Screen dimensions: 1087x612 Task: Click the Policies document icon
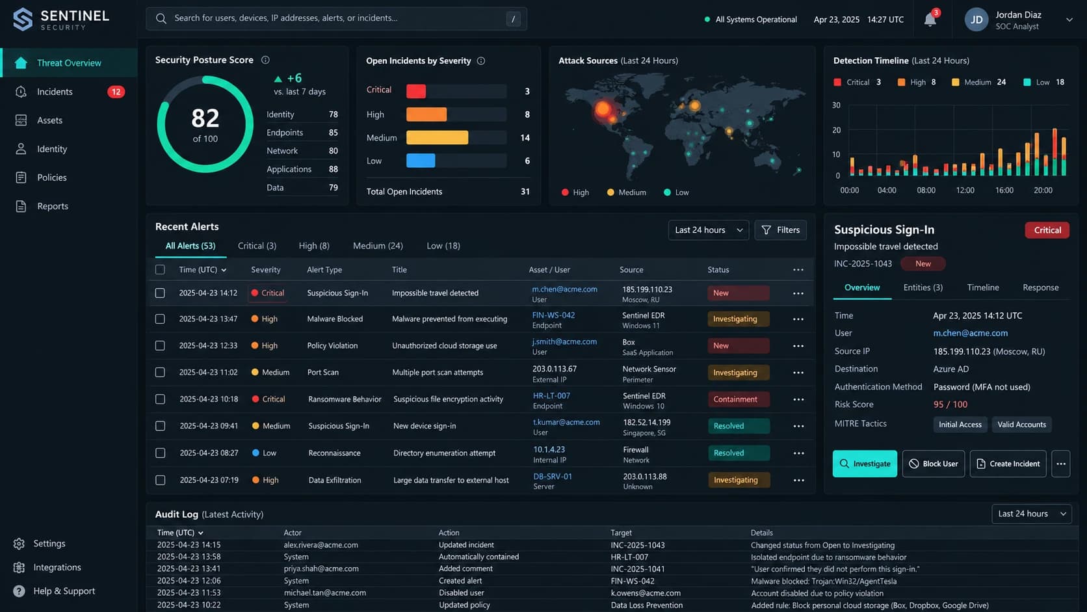[21, 178]
